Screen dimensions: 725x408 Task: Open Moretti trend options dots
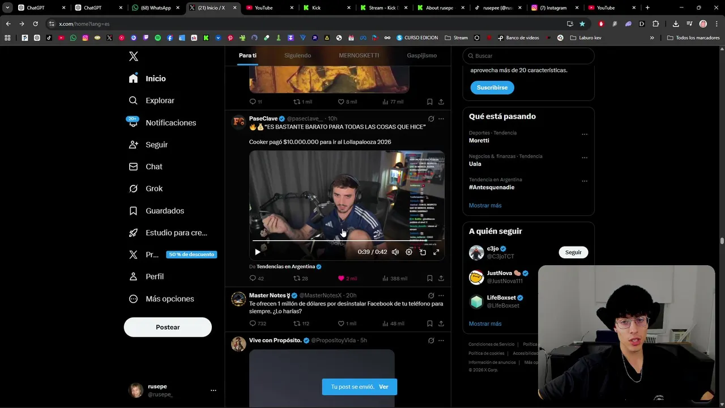click(585, 134)
